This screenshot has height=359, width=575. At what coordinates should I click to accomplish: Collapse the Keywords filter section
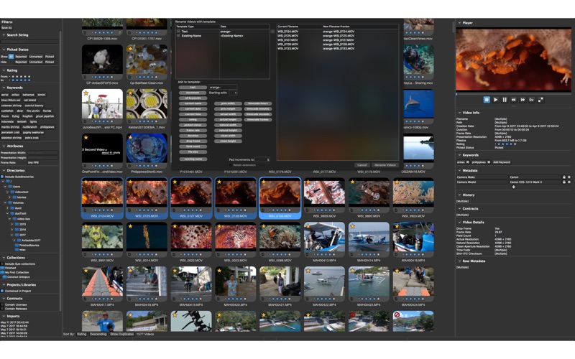(x=4, y=88)
